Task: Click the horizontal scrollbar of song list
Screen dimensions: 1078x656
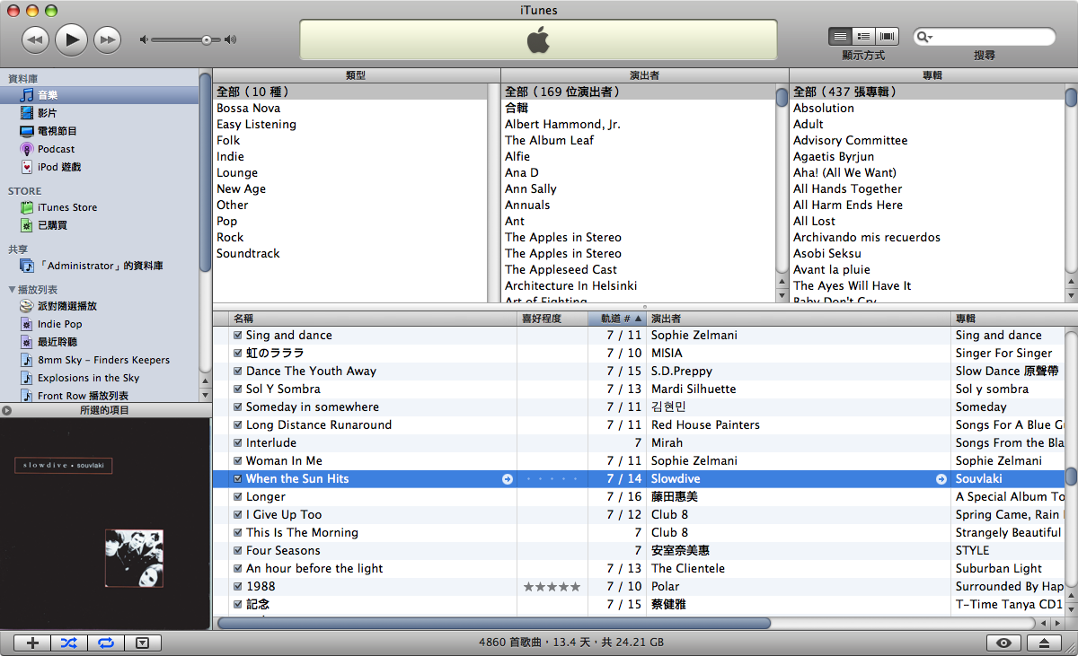Action: coord(494,622)
